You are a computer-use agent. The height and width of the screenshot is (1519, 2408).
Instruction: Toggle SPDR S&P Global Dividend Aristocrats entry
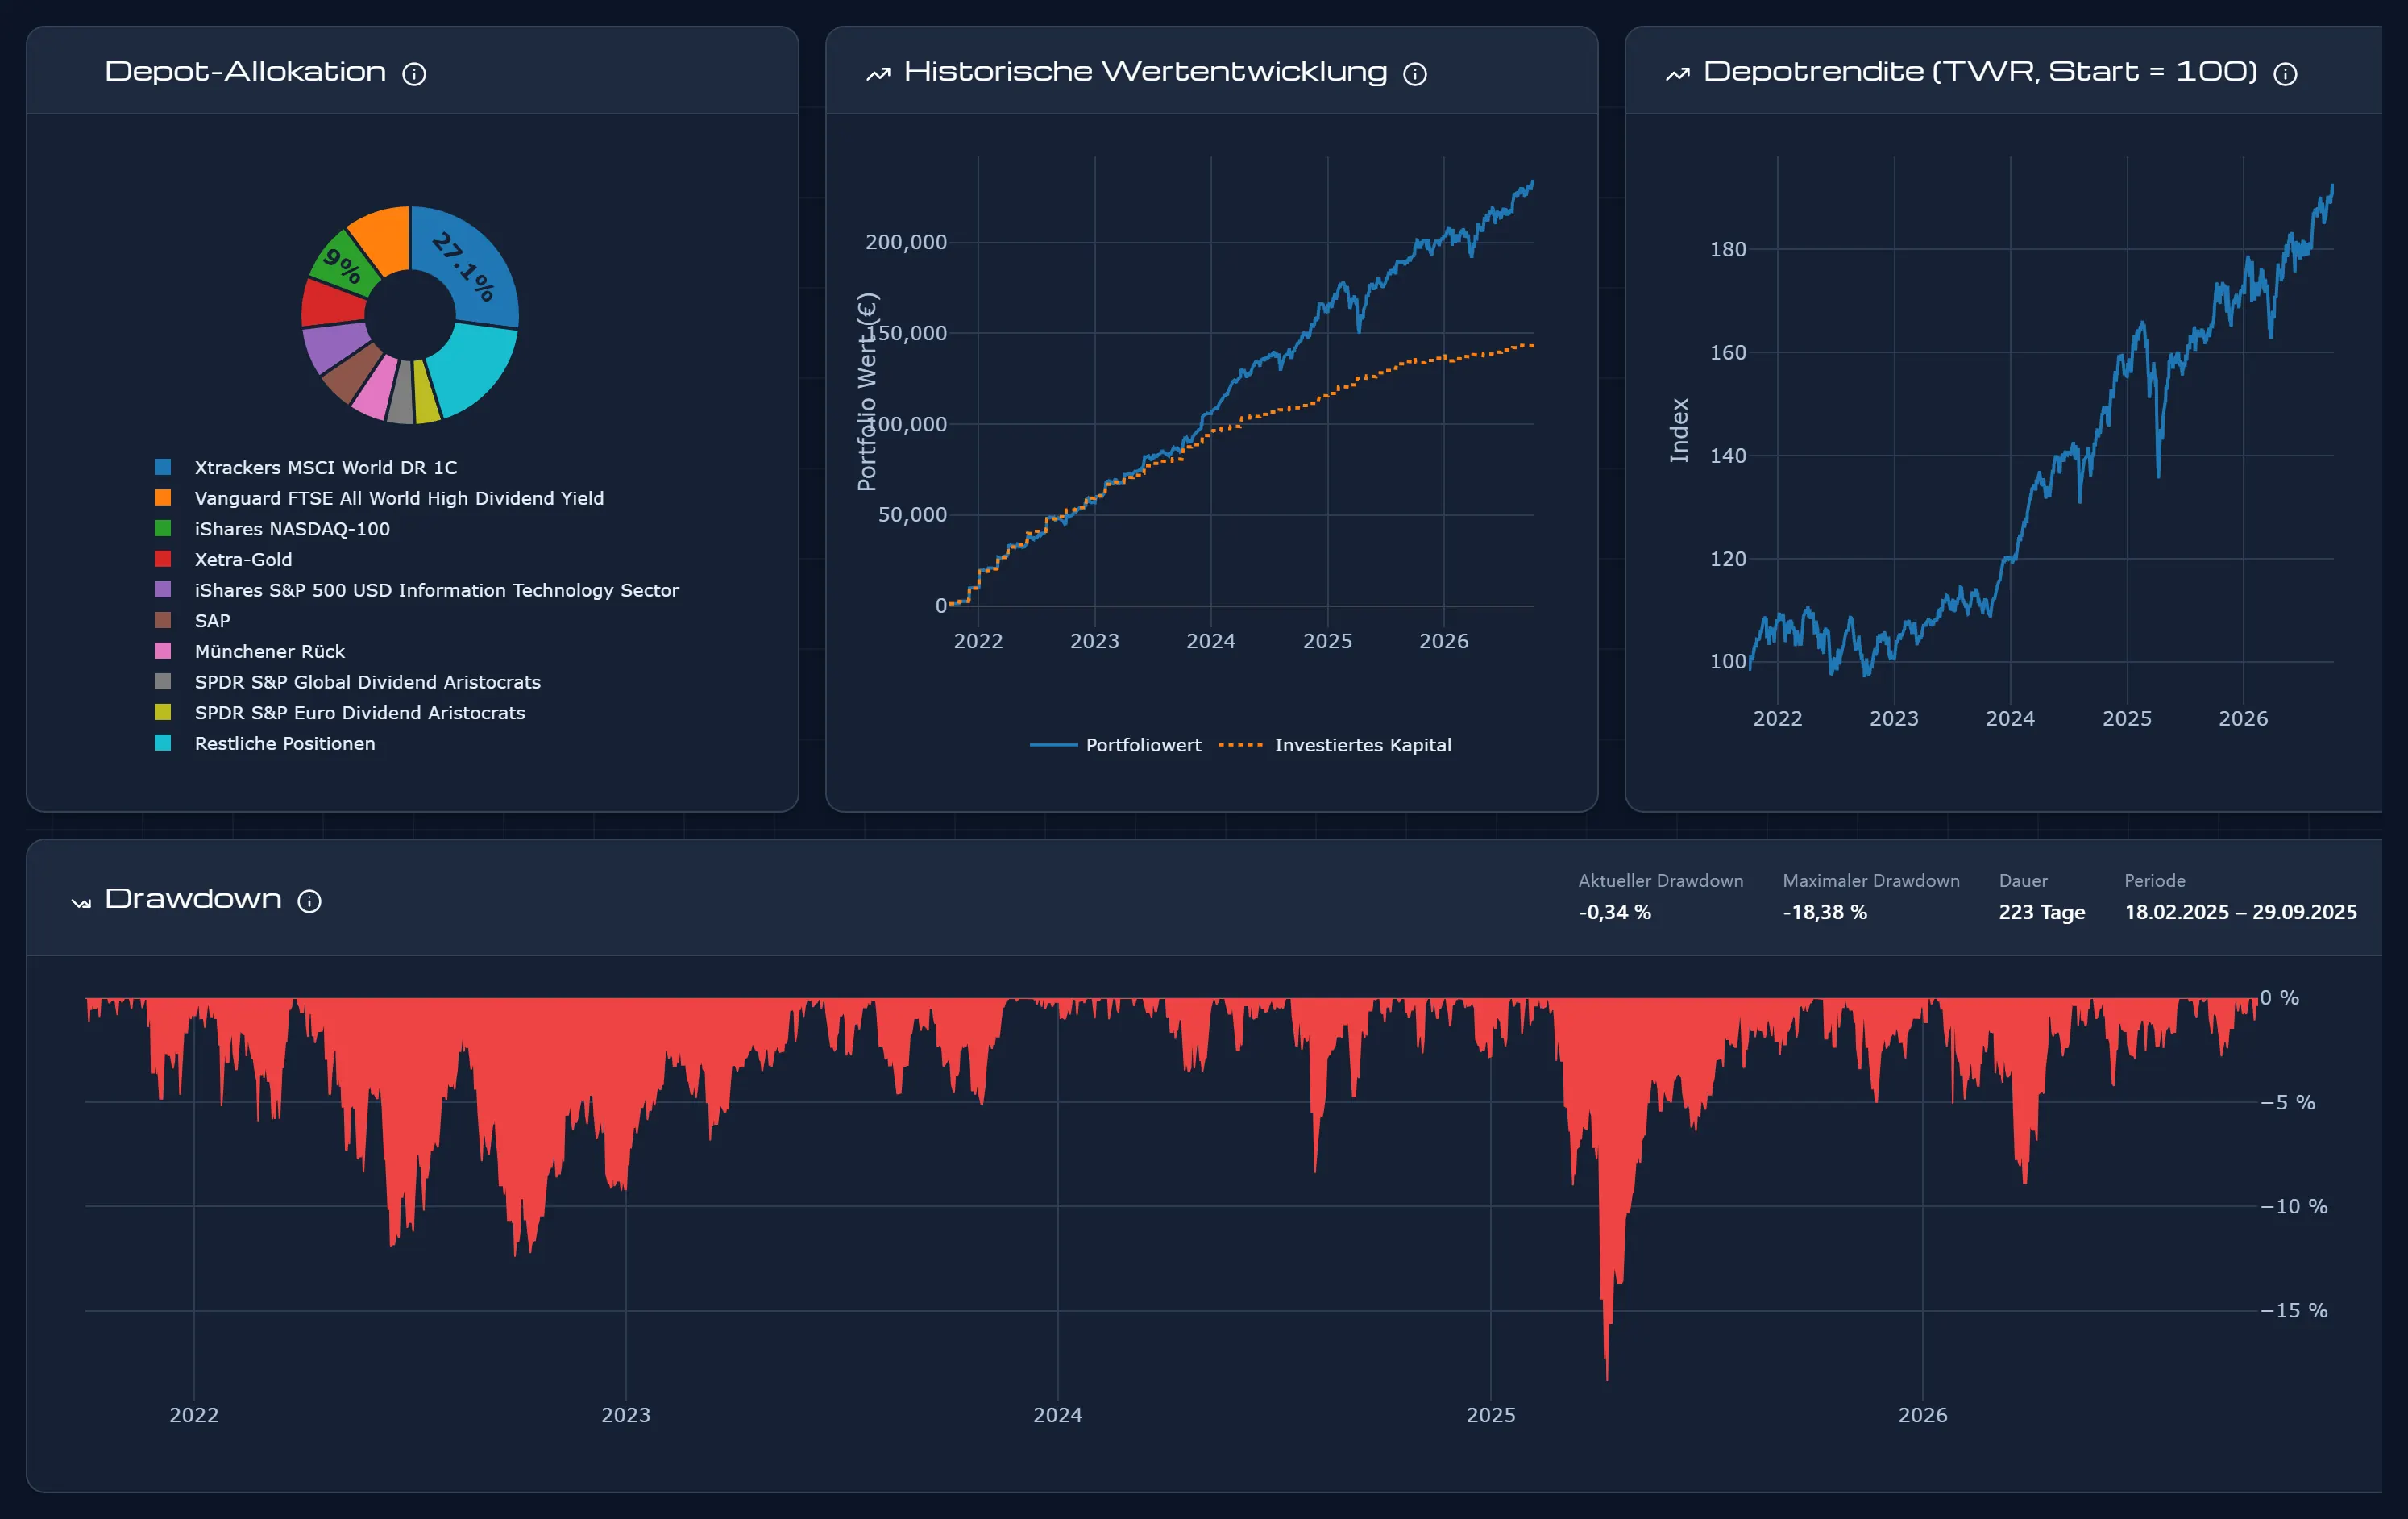coord(348,681)
